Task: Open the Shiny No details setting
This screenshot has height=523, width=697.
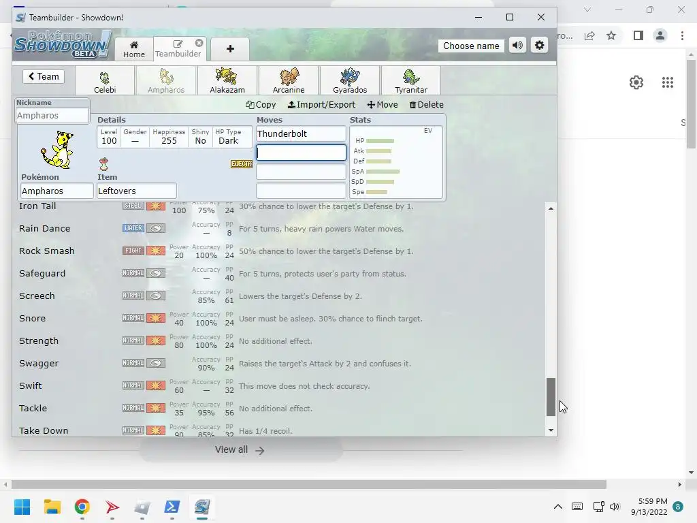Action: tap(200, 137)
